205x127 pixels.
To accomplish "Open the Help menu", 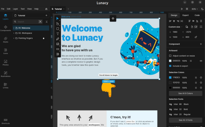I will pos(36,9).
